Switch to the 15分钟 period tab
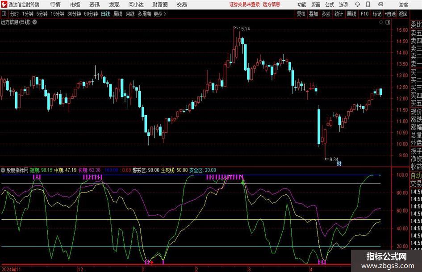Viewport: 422px width, 272px height. [58, 14]
